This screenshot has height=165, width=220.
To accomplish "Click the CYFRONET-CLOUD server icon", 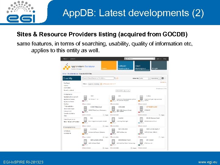I will click(x=141, y=109).
